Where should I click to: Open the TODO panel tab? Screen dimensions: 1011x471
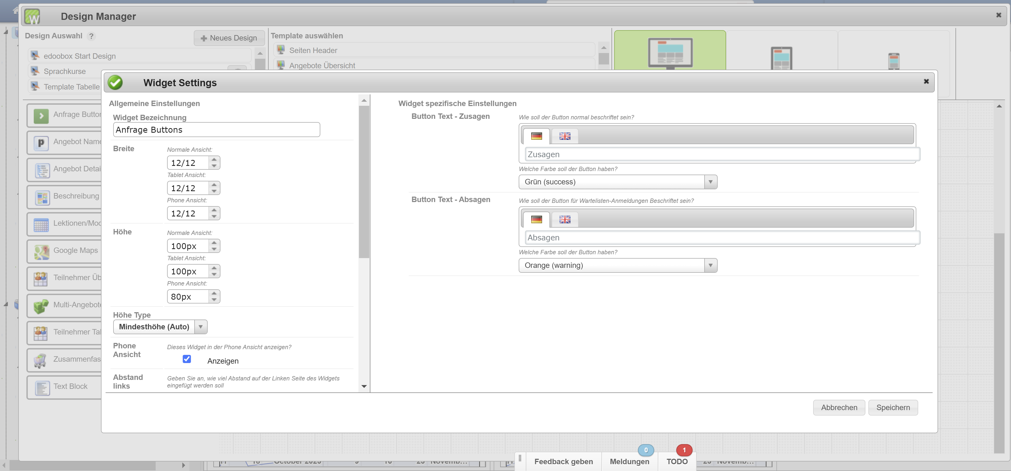tap(677, 461)
